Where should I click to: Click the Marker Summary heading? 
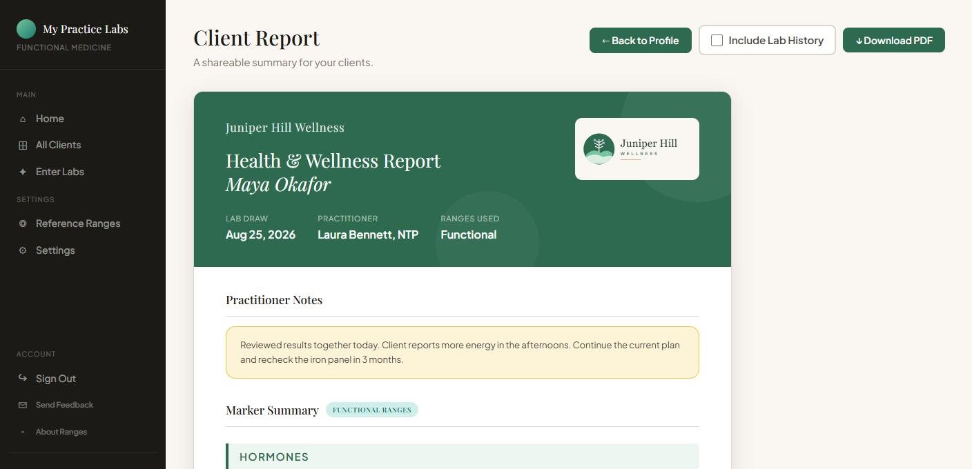point(272,410)
